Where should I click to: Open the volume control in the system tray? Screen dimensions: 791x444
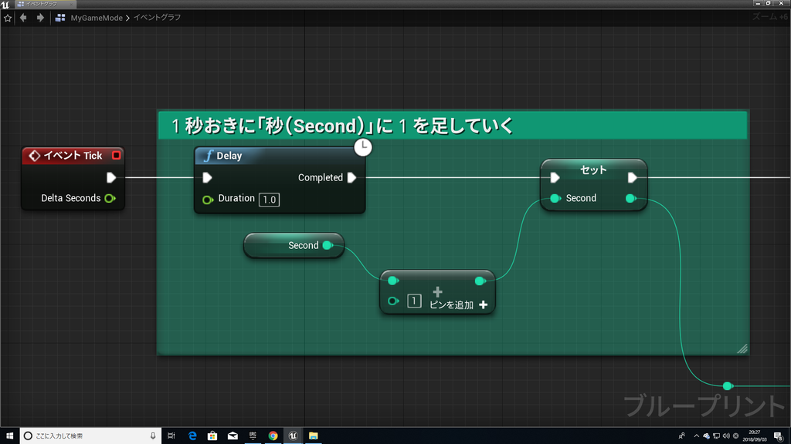(x=725, y=436)
